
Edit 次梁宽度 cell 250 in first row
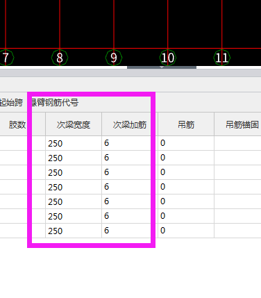[x=74, y=143]
